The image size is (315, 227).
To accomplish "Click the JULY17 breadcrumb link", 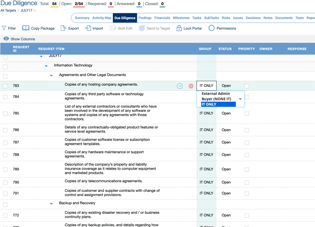I will 26,10.
